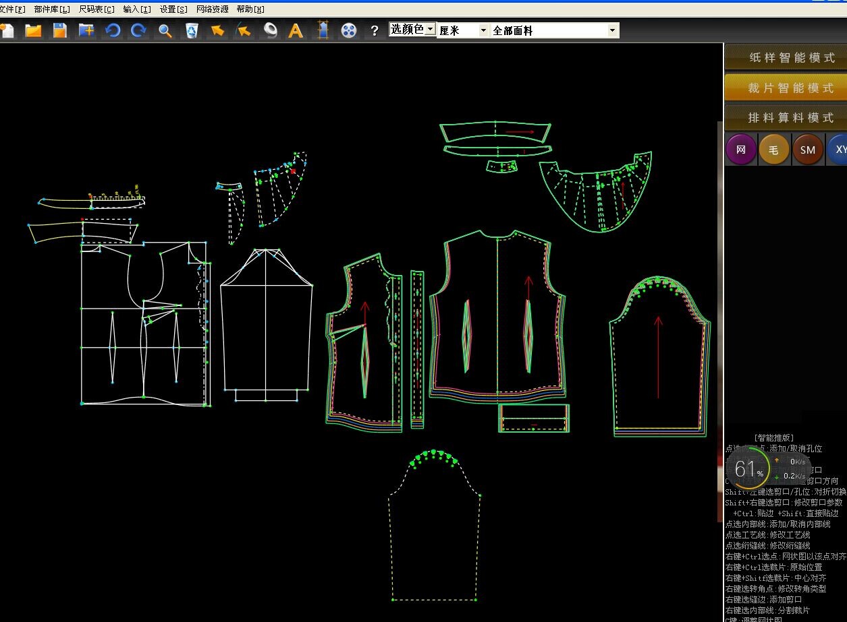Open the 选颜色 color dropdown
The height and width of the screenshot is (622, 847).
point(412,30)
